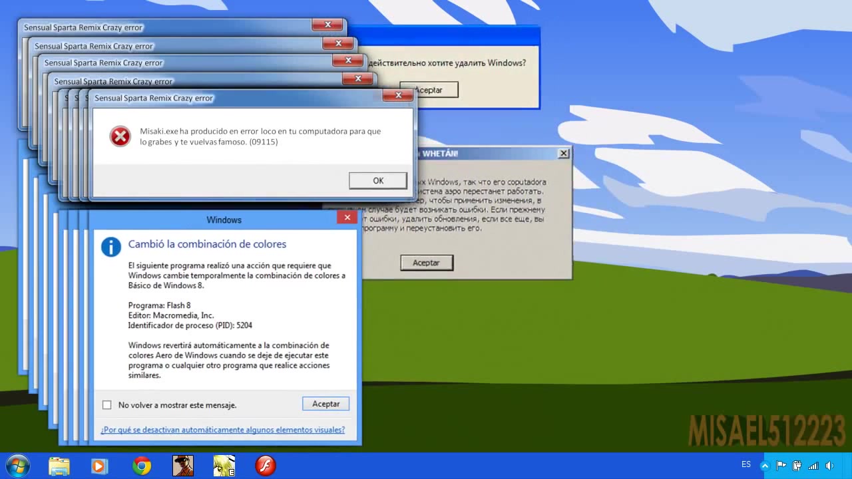Close the Windows color scheme dialog
This screenshot has height=479, width=852.
coord(347,218)
